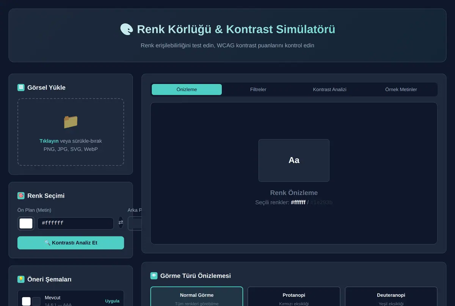Click the PNG, JPG, SVG, WebP text
Viewport: 455px width, 306px height.
click(71, 149)
